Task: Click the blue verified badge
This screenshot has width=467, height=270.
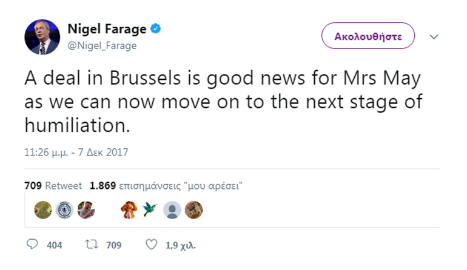Action: click(156, 29)
